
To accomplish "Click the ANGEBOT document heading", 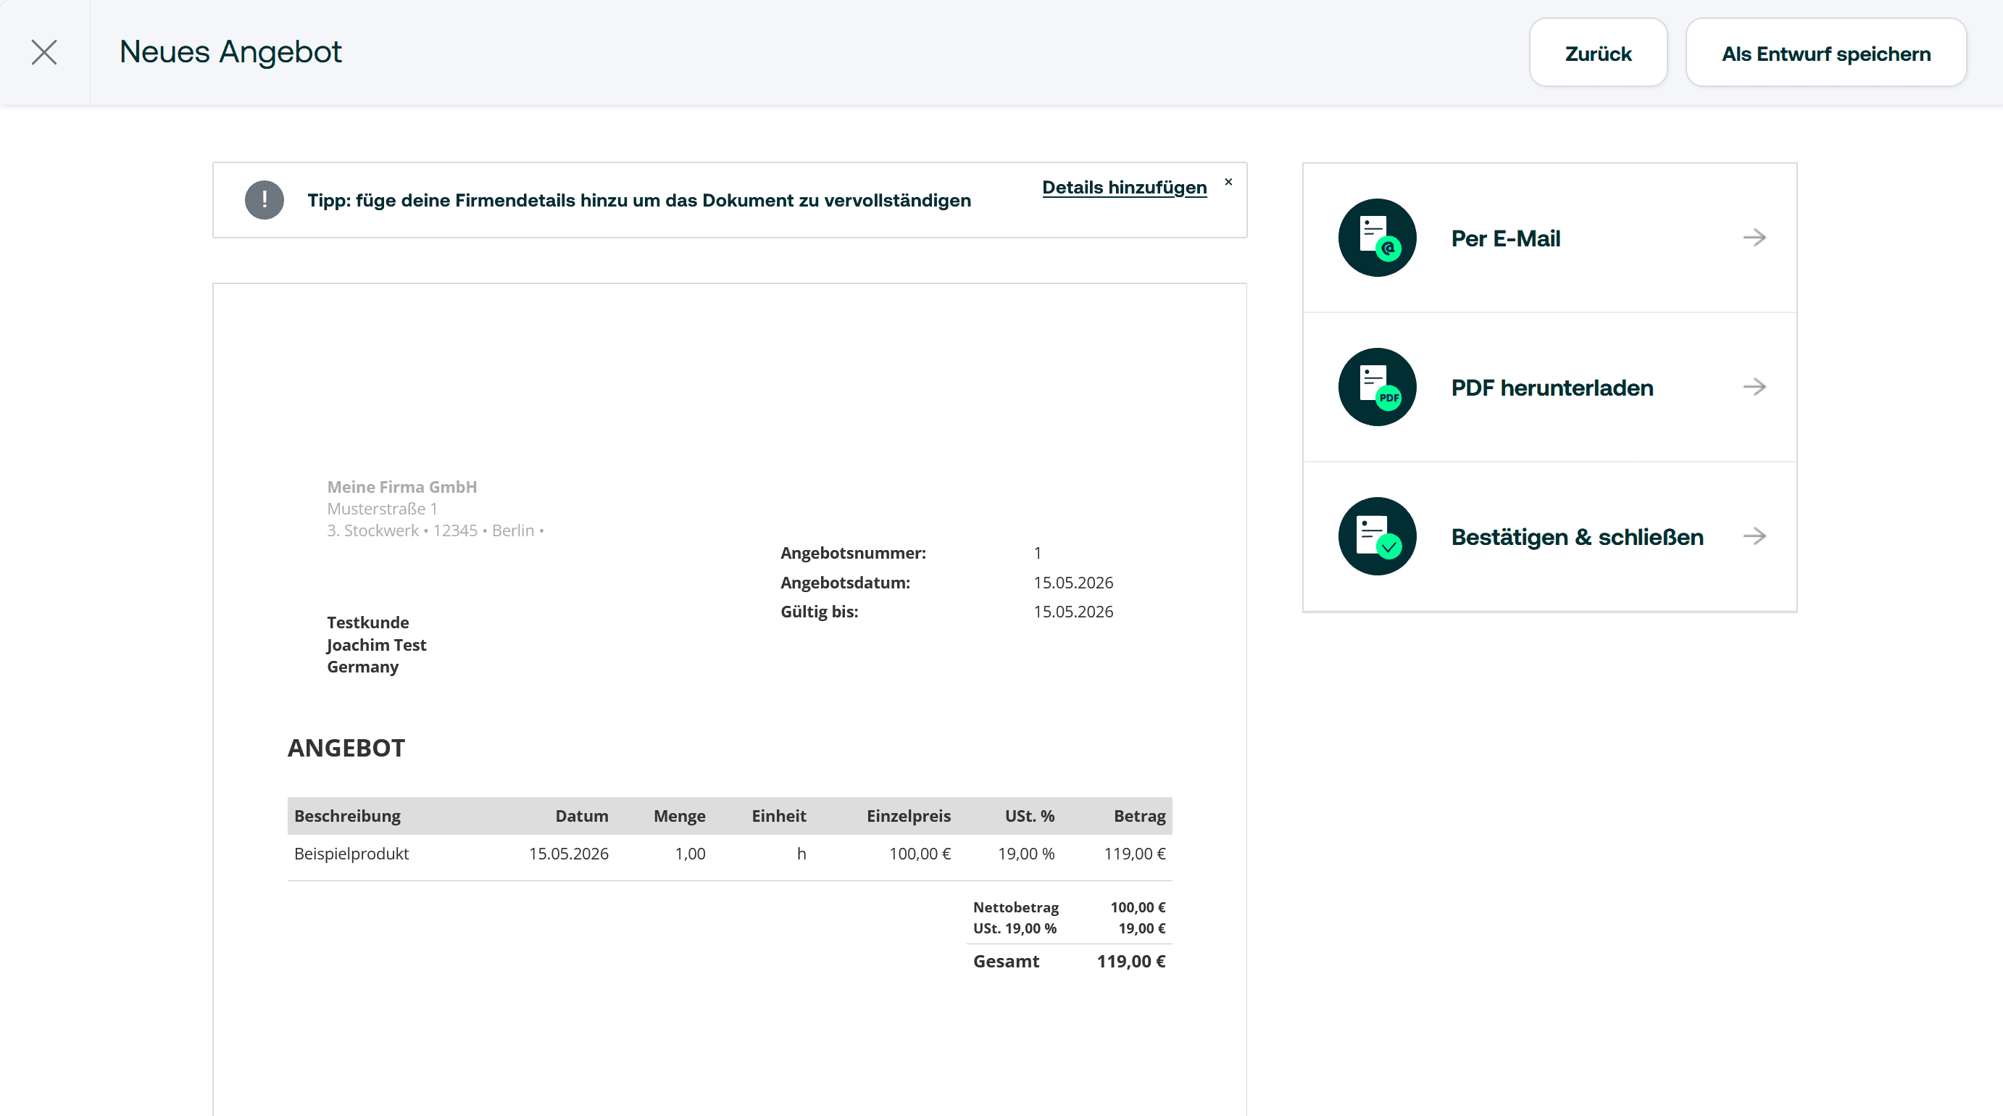I will [x=346, y=747].
